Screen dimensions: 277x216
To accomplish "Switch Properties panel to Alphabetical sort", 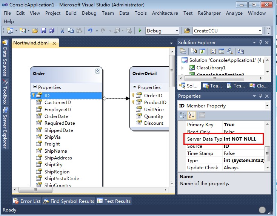I will point(191,115).
